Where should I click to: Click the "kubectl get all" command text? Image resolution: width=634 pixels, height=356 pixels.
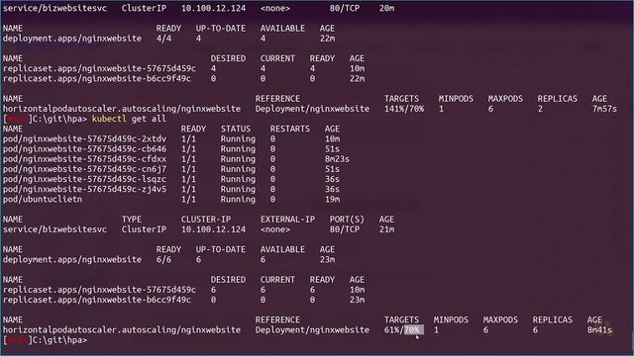(x=129, y=119)
